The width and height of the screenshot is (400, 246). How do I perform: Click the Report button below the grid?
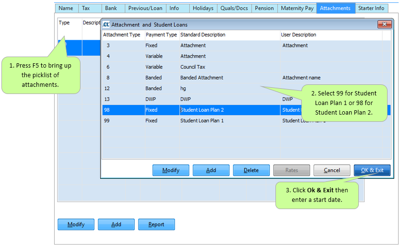tap(156, 224)
